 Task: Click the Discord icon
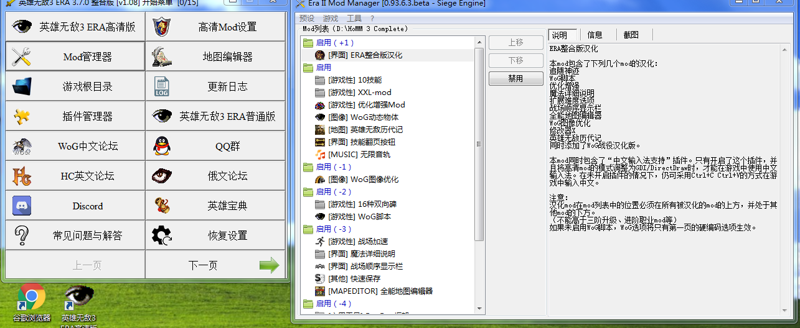pyautogui.click(x=22, y=206)
